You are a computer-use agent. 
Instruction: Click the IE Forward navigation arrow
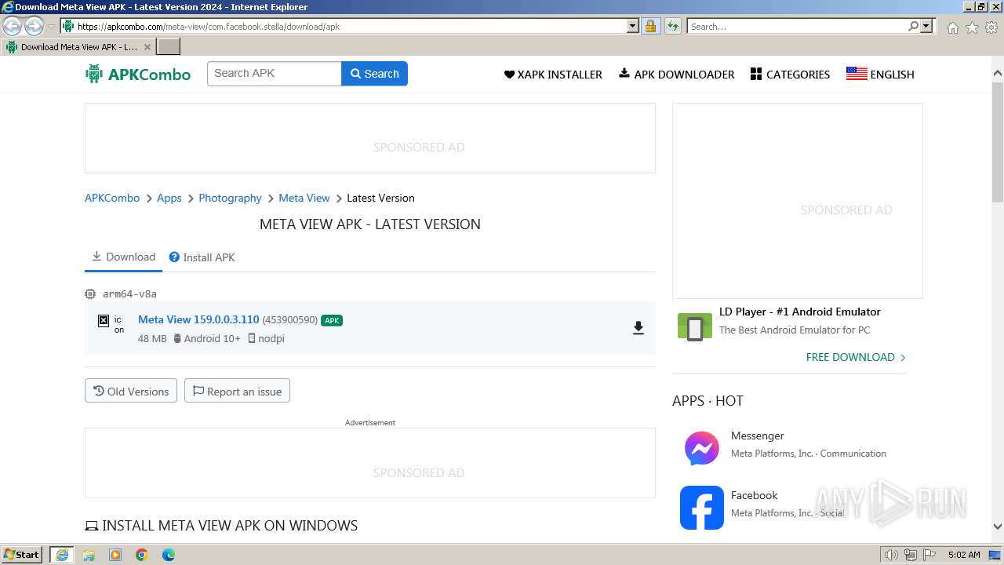[x=34, y=27]
